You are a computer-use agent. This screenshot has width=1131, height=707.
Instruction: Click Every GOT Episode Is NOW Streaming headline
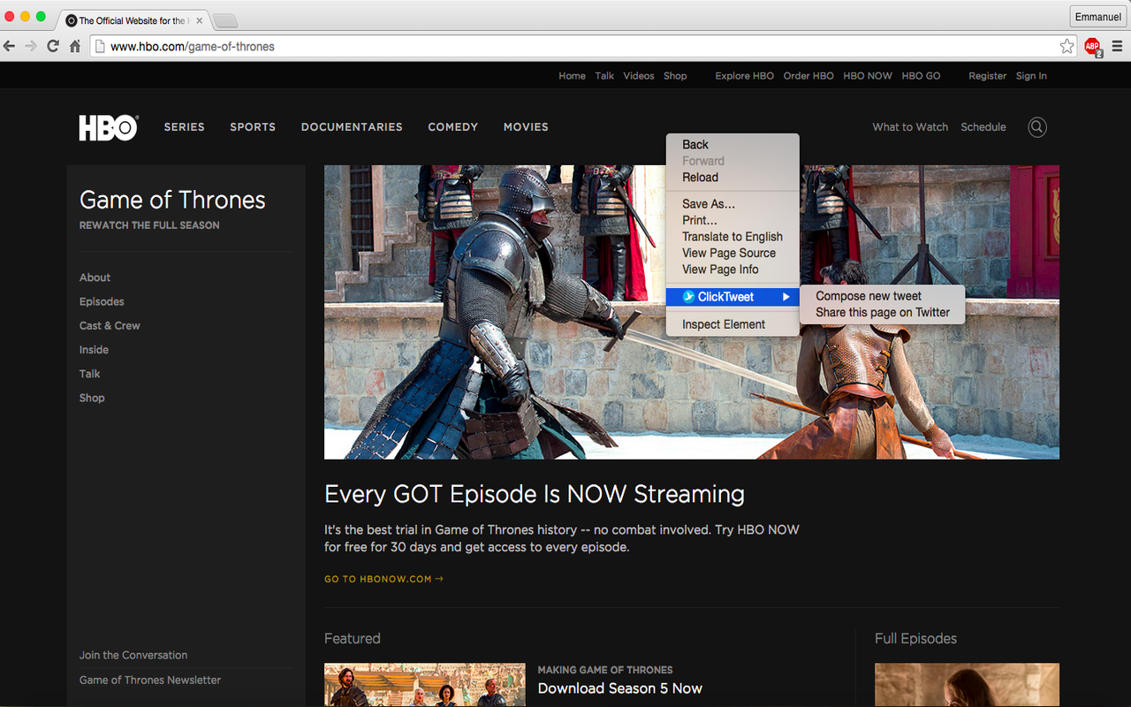(x=535, y=493)
